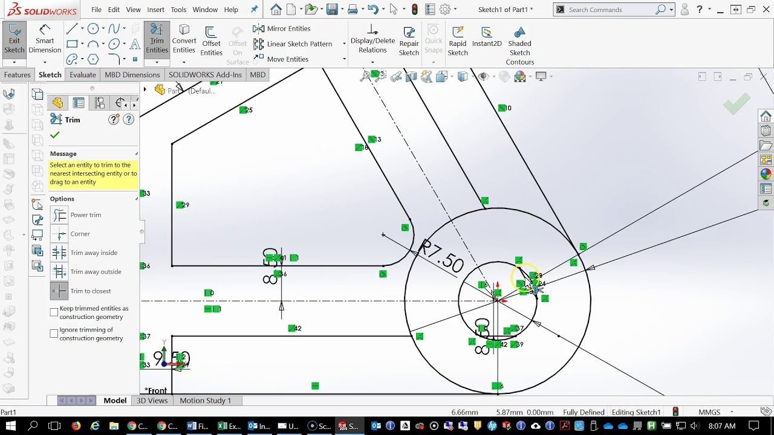Click the Undo icon
The width and height of the screenshot is (774, 435).
373,9
